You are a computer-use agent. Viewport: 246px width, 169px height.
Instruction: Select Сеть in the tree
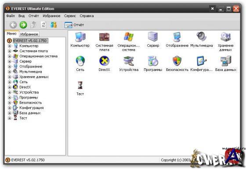(x=24, y=82)
